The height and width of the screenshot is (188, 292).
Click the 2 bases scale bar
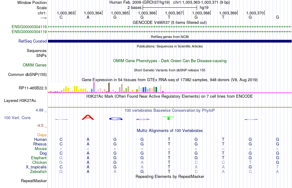[170, 8]
